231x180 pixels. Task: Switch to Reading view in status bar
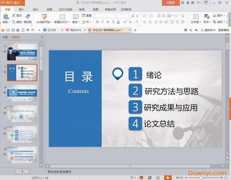click(158, 178)
